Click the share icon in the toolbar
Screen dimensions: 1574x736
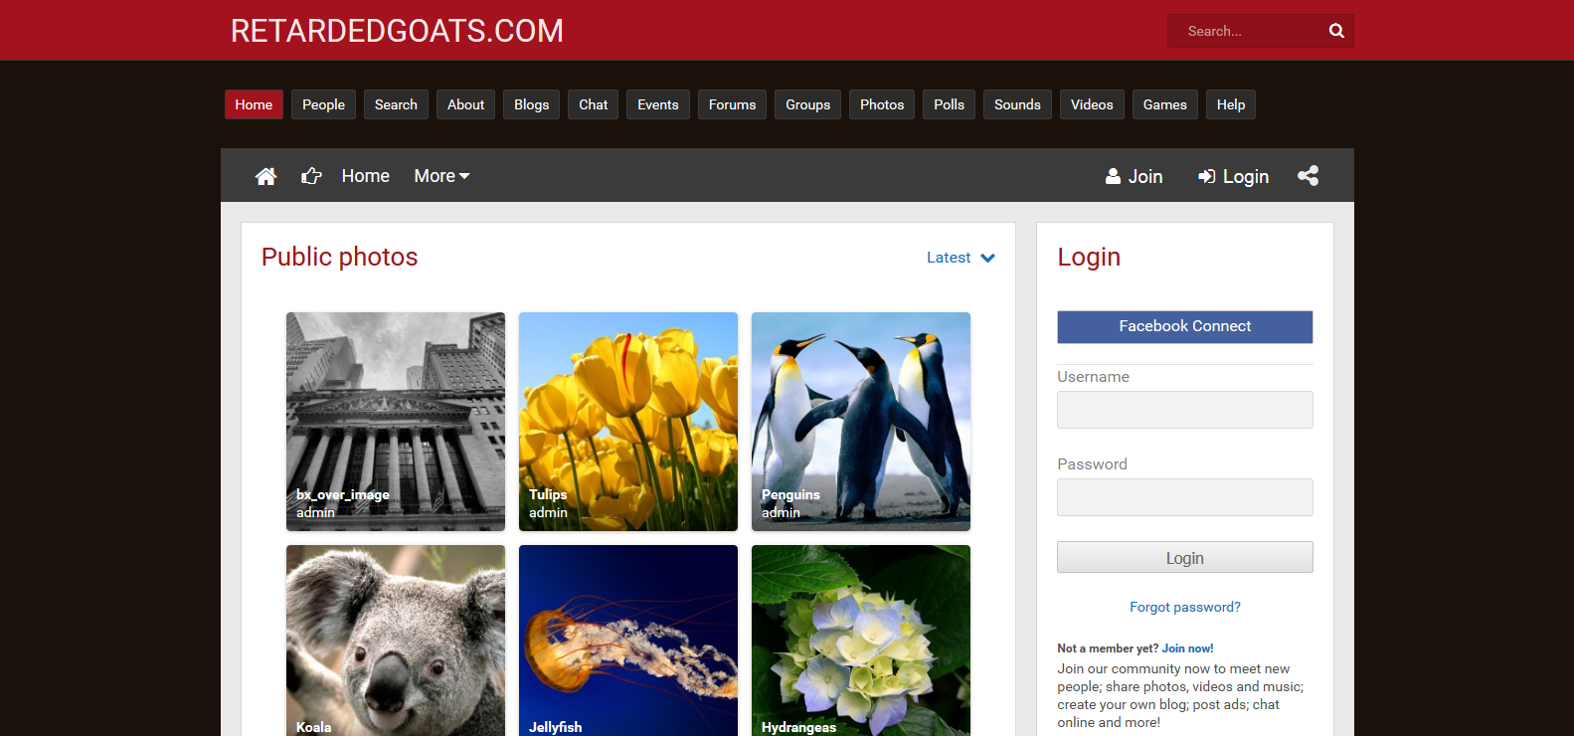[x=1308, y=176]
